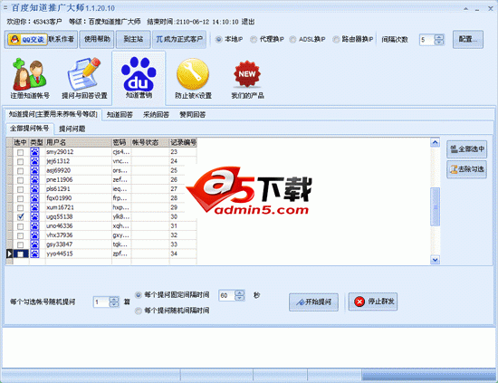Screen dimensions: 498x383
Task: Click the account list scrollbar thumb
Action: 435,206
